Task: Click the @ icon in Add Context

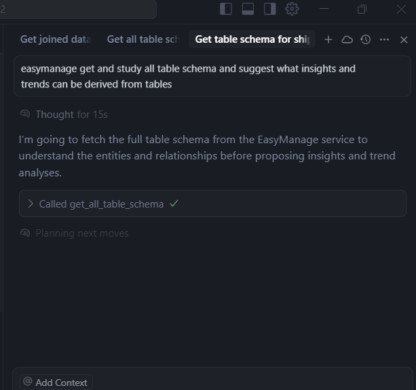Action: 28,381
